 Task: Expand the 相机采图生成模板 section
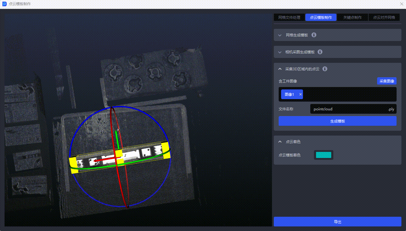(x=280, y=52)
